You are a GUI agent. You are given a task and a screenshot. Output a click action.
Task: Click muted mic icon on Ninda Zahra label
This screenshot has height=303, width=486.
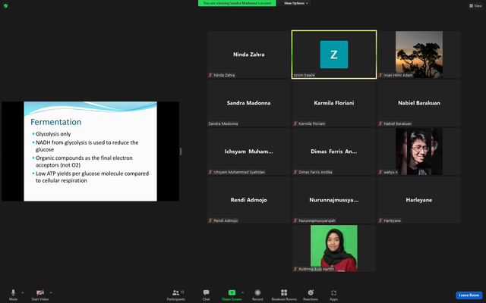click(210, 75)
